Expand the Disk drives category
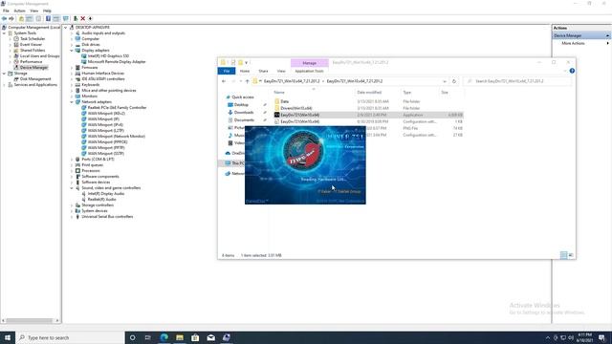Image resolution: width=612 pixels, height=344 pixels. 72,45
